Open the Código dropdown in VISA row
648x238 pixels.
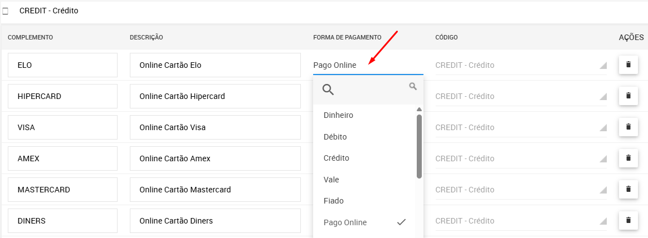pos(521,127)
